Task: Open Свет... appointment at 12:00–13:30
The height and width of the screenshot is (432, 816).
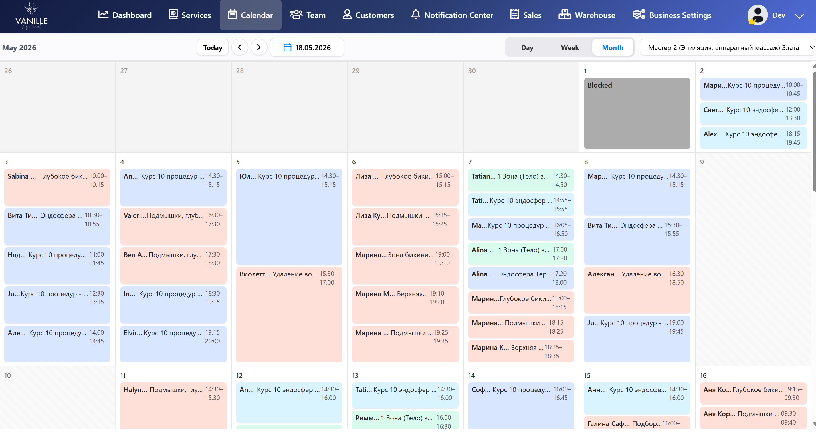Action: pos(753,114)
